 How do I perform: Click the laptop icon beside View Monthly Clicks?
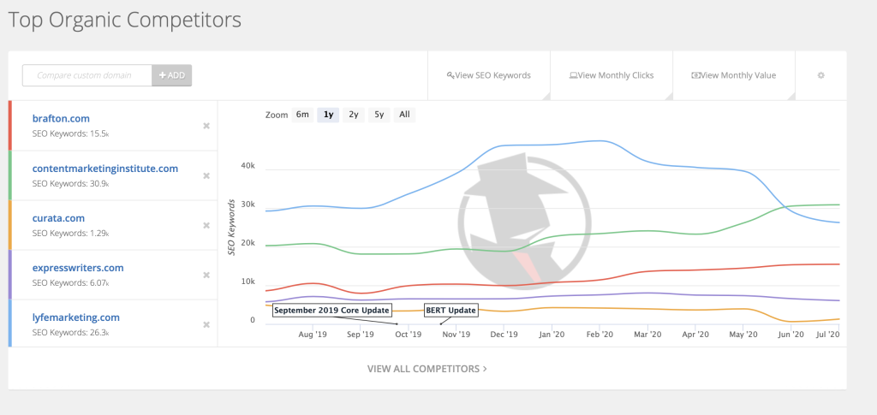click(x=573, y=75)
